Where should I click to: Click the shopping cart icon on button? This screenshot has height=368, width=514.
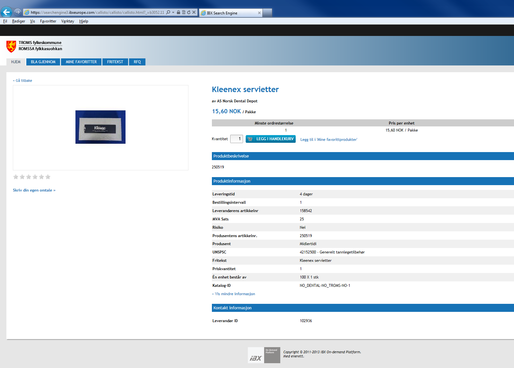[x=250, y=139]
